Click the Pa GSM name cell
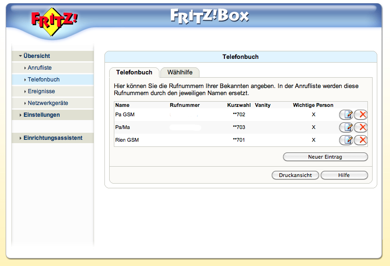This screenshot has height=266, width=390. [125, 115]
